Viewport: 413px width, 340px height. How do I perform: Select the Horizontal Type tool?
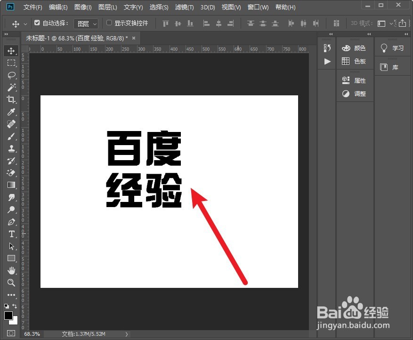[11, 234]
